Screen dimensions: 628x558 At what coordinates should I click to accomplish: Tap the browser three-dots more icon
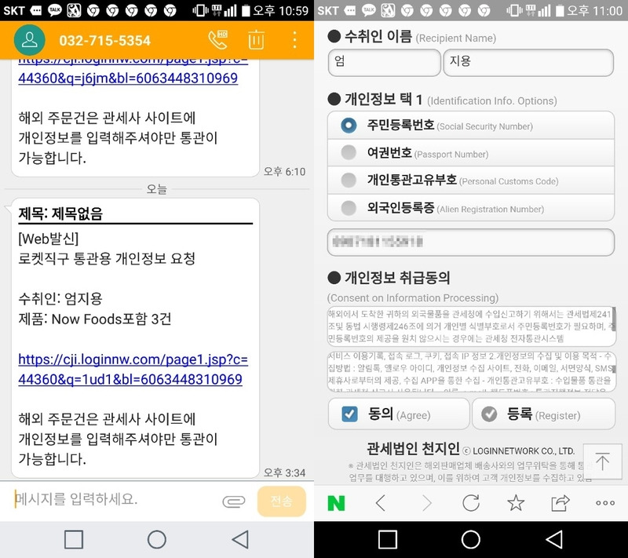(604, 503)
